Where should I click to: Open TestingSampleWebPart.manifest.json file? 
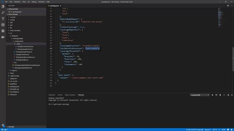tap(27, 65)
